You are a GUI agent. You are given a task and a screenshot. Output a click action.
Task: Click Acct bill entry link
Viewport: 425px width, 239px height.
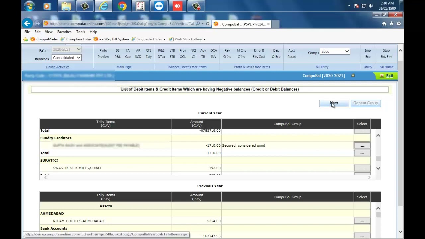(292, 50)
